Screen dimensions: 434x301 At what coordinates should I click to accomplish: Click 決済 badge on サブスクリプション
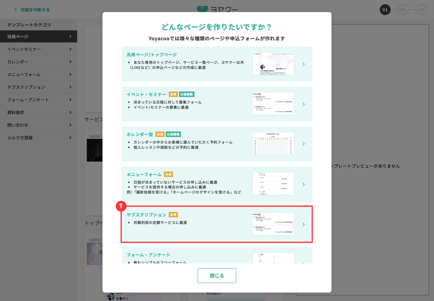[173, 215]
